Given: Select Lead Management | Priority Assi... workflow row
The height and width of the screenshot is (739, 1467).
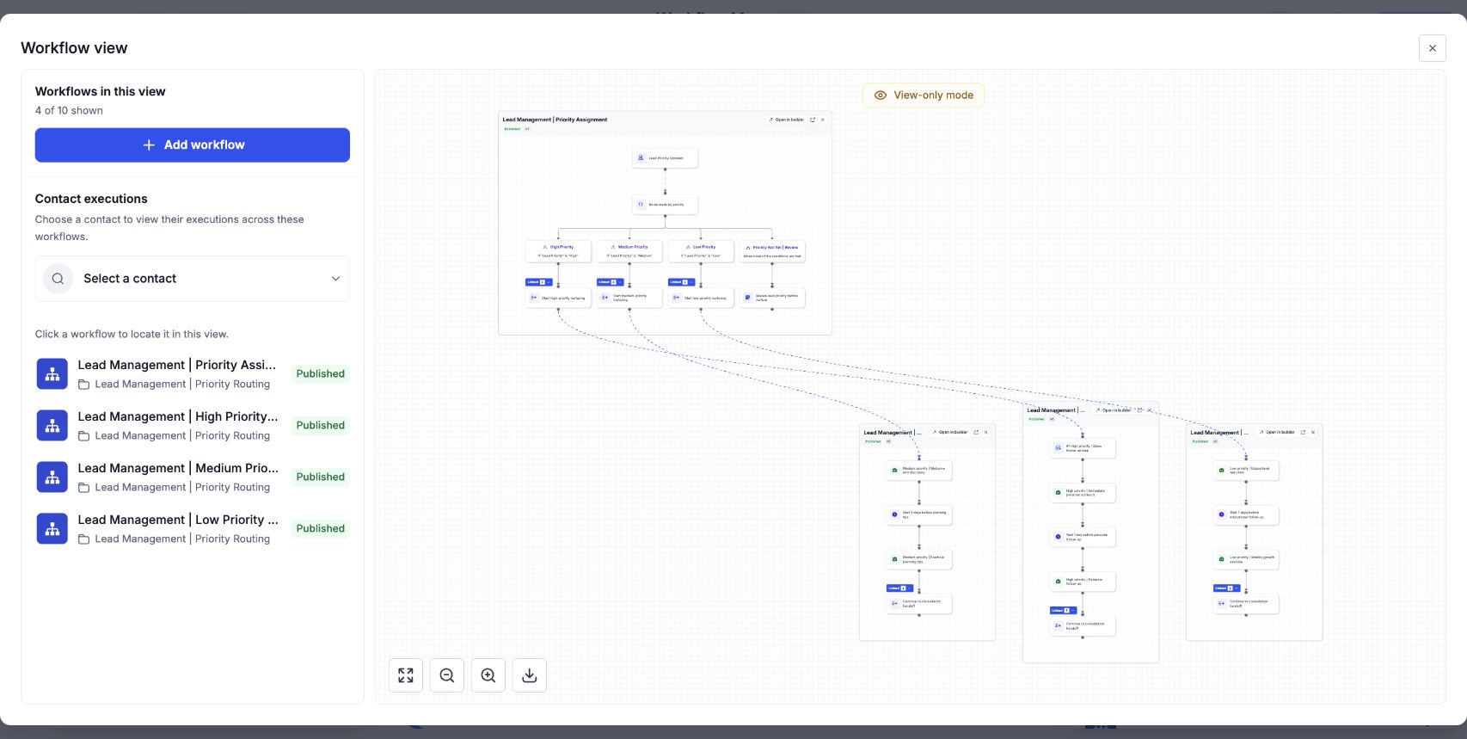Looking at the screenshot, I should tap(193, 373).
